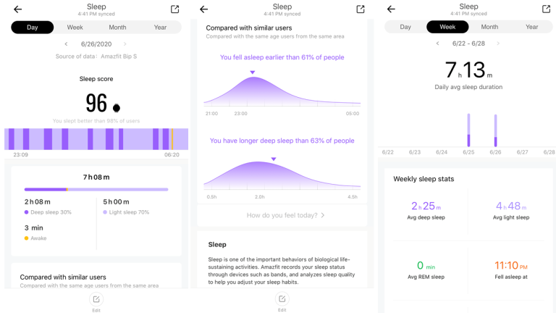Viewport: 556px width, 313px height.
Task: Share the weekly sleep report
Action: click(546, 9)
